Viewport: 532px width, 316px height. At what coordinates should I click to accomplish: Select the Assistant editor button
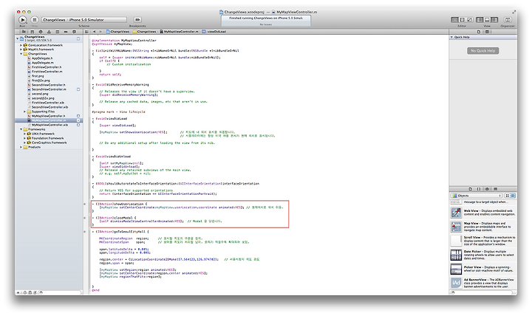coord(462,20)
